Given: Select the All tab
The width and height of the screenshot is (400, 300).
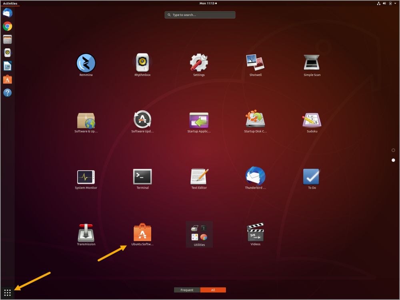Looking at the screenshot, I should (213, 290).
